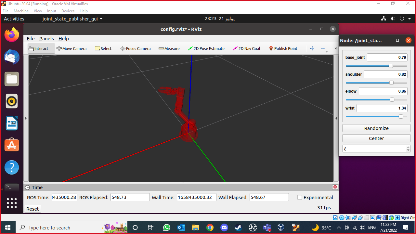
Task: Pick the Measure tool
Action: click(x=169, y=48)
